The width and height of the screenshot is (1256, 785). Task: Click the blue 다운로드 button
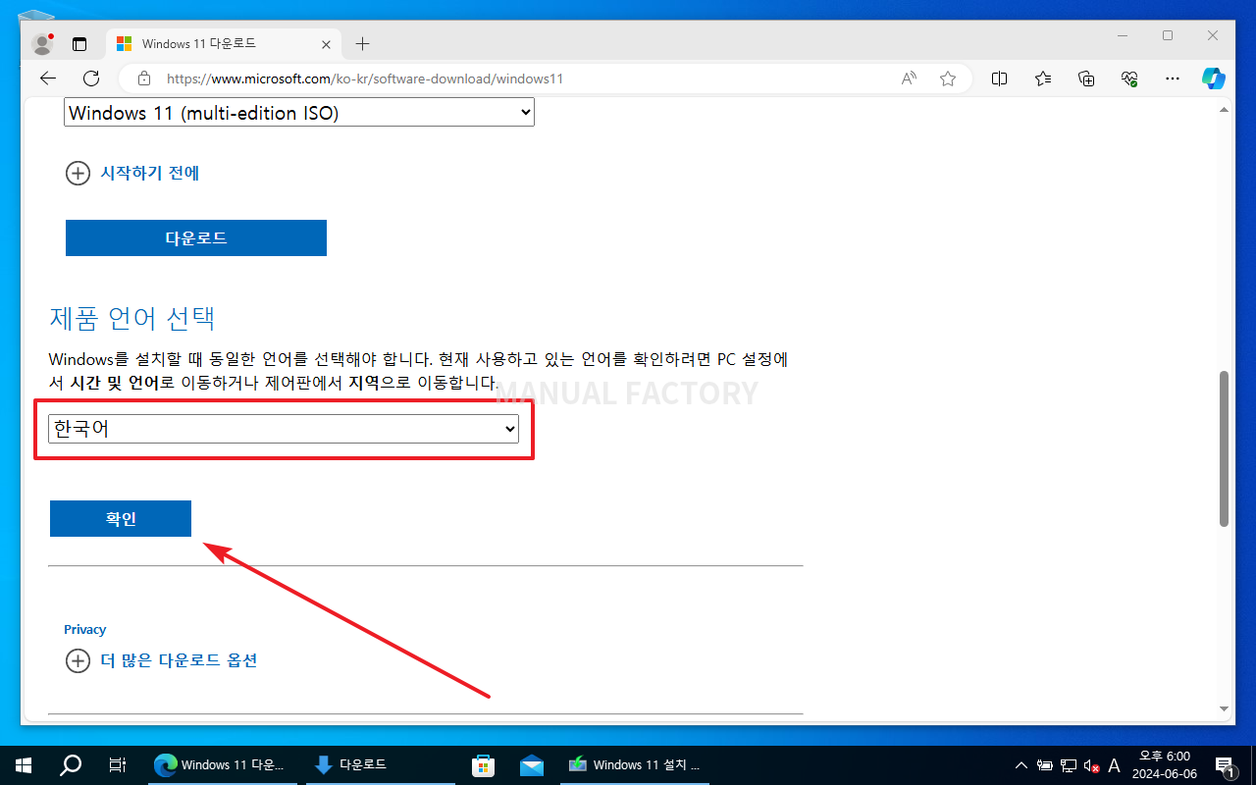[x=196, y=238]
